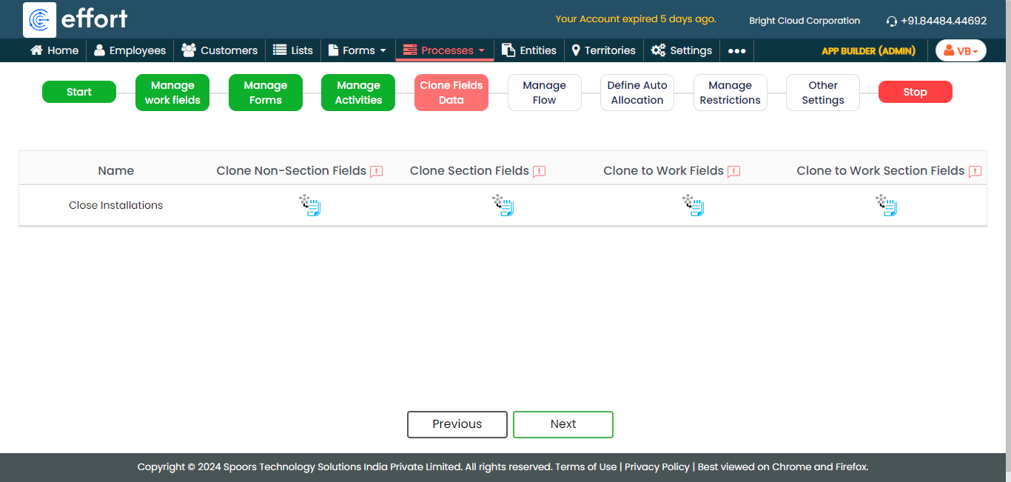1011x482 pixels.
Task: Click the Next button
Action: [562, 424]
